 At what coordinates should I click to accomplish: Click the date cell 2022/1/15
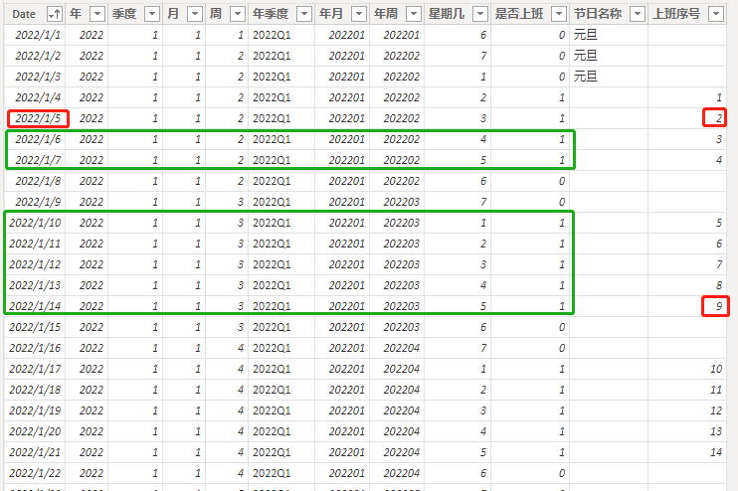pos(35,327)
